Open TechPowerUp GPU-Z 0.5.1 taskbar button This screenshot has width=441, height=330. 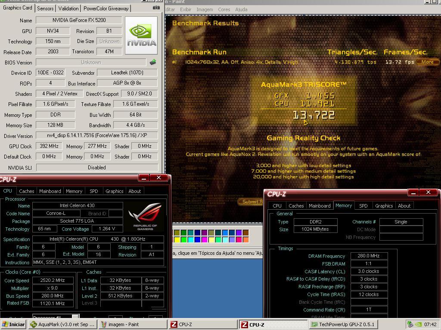click(x=343, y=324)
